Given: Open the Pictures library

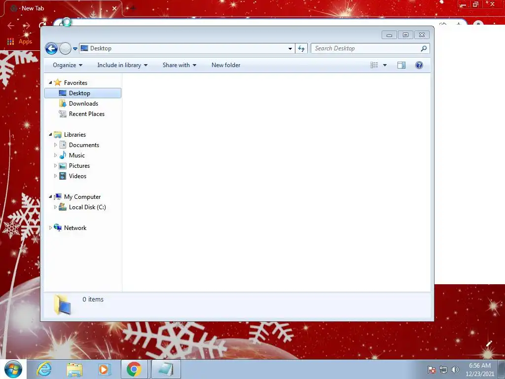Looking at the screenshot, I should [79, 166].
